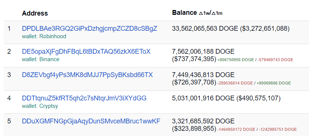This screenshot has height=136, width=309.
Task: Click the -289536814 DOGE weekly change
Action: [x=235, y=83]
